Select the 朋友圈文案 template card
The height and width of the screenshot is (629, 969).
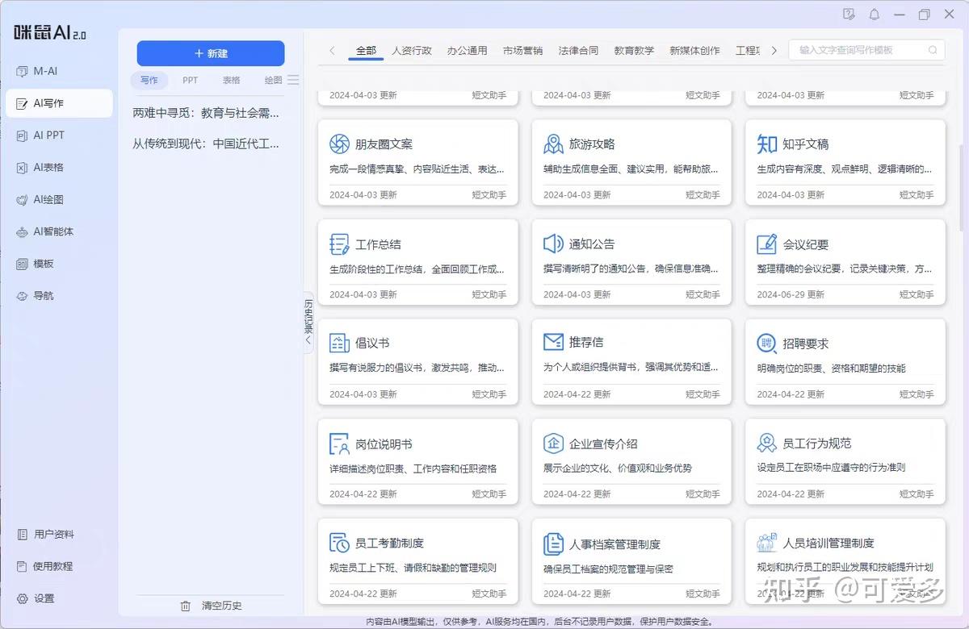[x=417, y=161]
